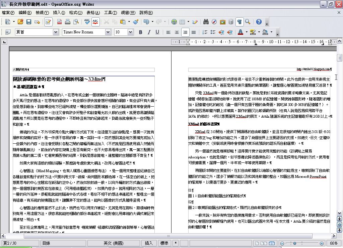Toggle Numbering On/Off icon
343x248 pixels.
[205, 32]
